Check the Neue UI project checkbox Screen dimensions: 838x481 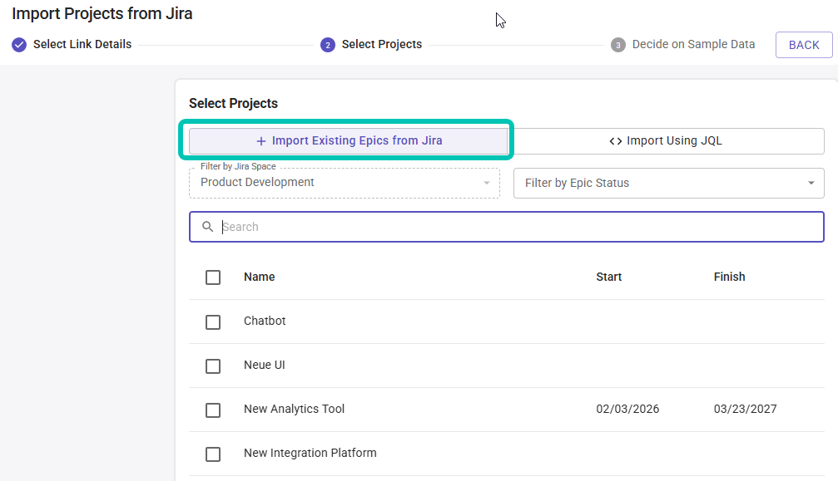pos(213,366)
